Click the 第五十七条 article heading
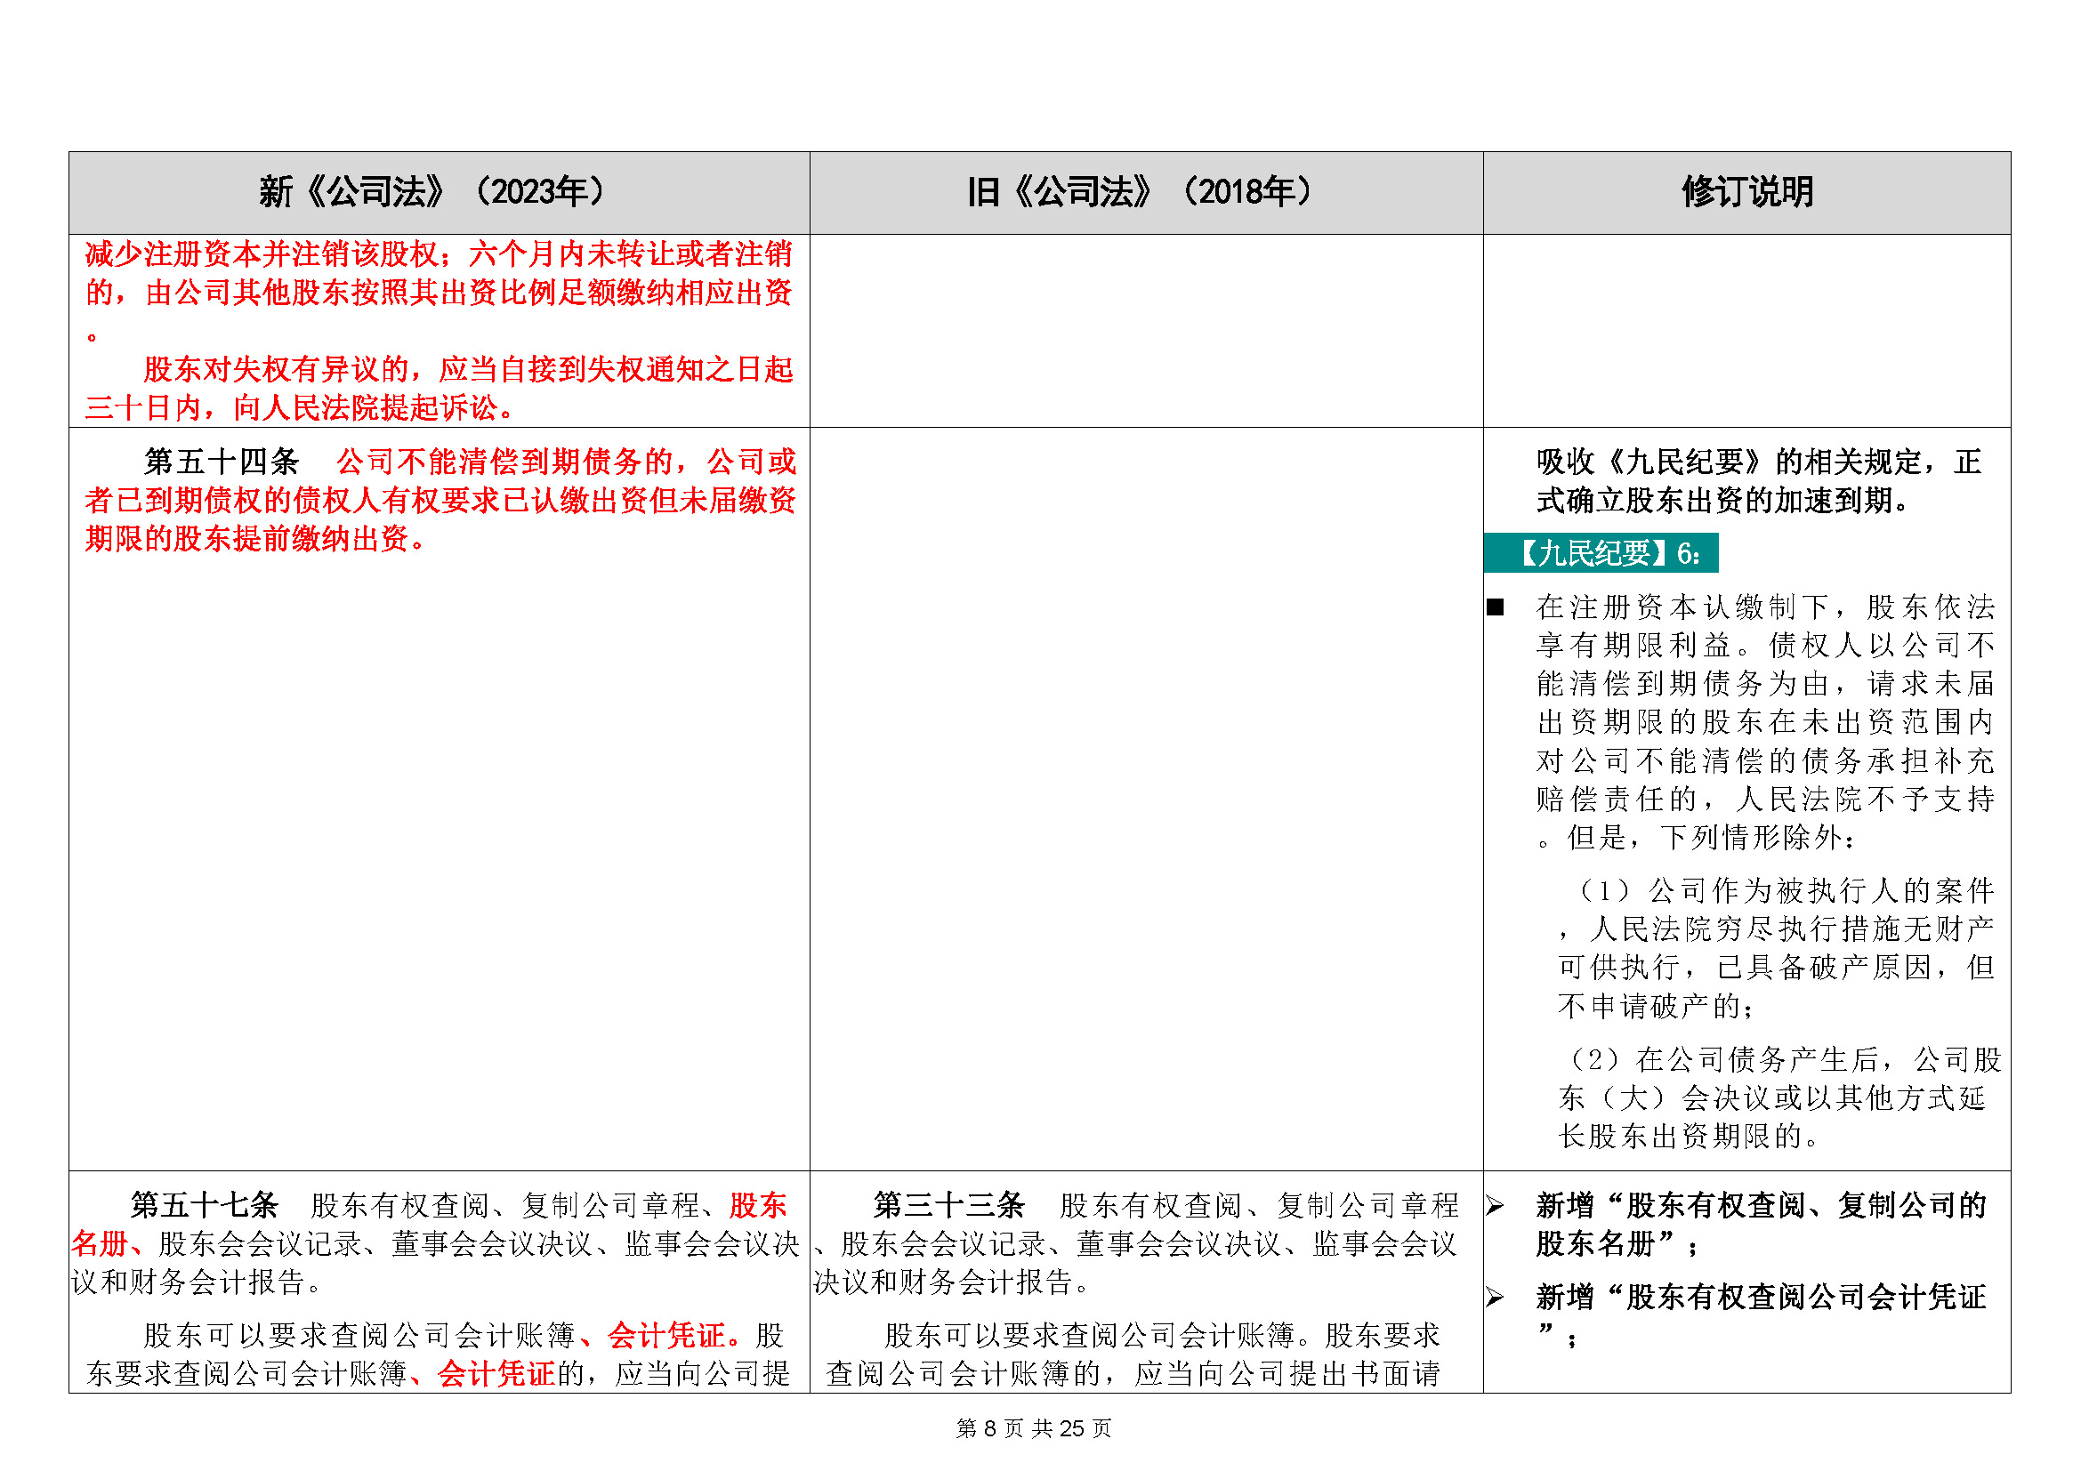The width and height of the screenshot is (2081, 1471). 204,1206
